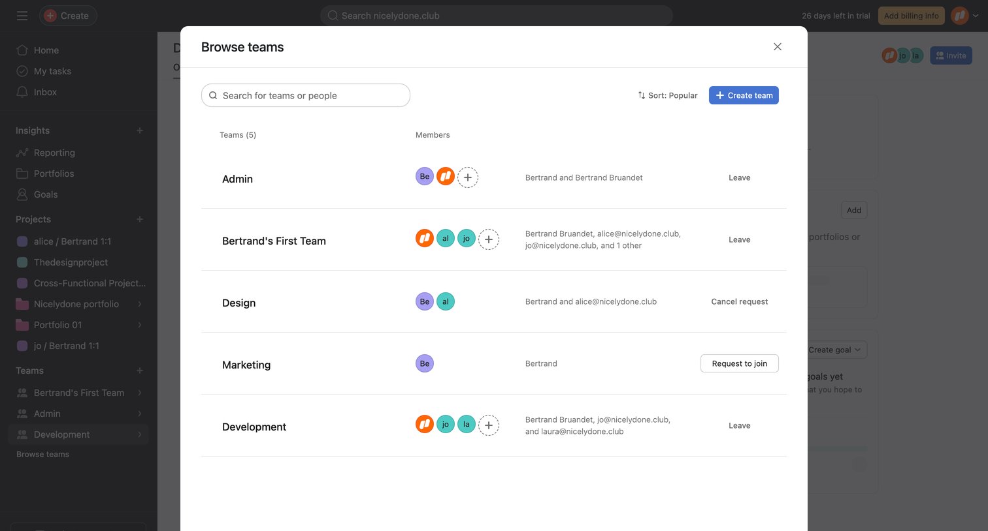Click the Add button in background page
This screenshot has height=531, width=988.
854,210
